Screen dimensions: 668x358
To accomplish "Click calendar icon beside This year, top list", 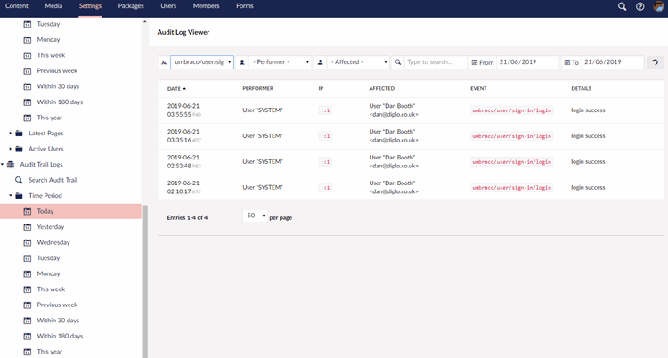I will [x=28, y=118].
